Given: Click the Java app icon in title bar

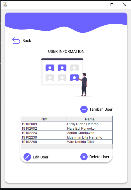Looking at the screenshot, I should (5, 5).
